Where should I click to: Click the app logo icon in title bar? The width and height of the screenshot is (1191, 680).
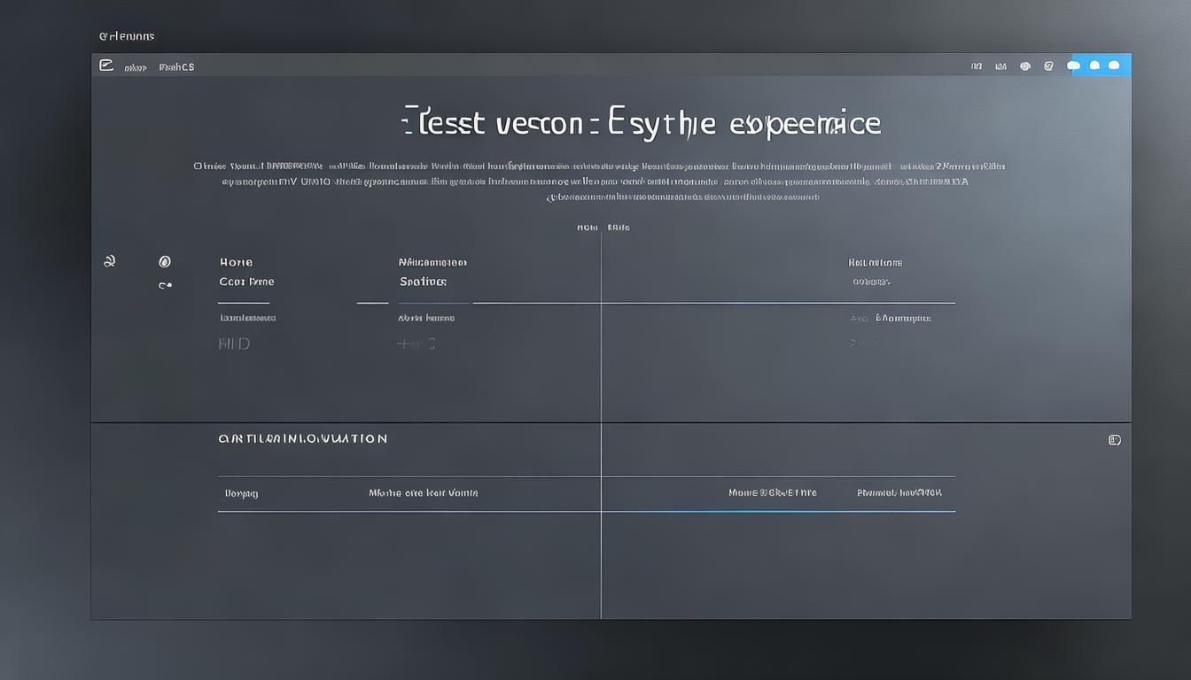tap(106, 66)
